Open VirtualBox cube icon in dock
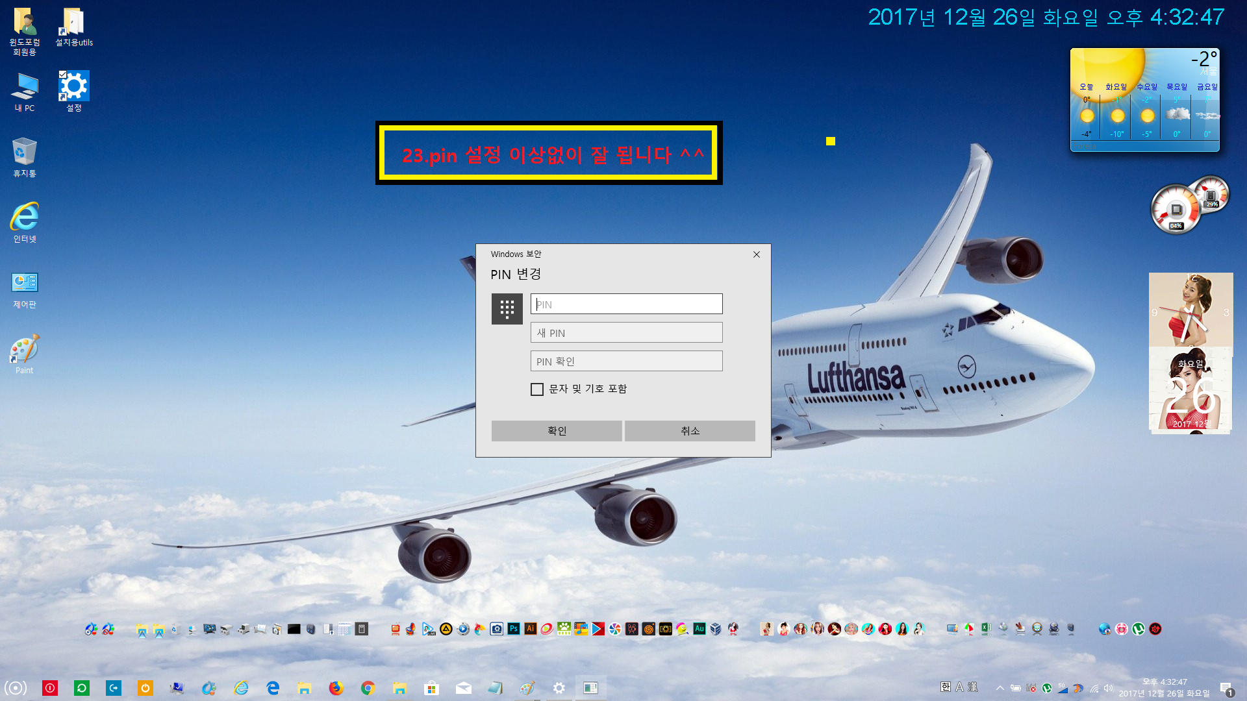1247x701 pixels. point(716,628)
